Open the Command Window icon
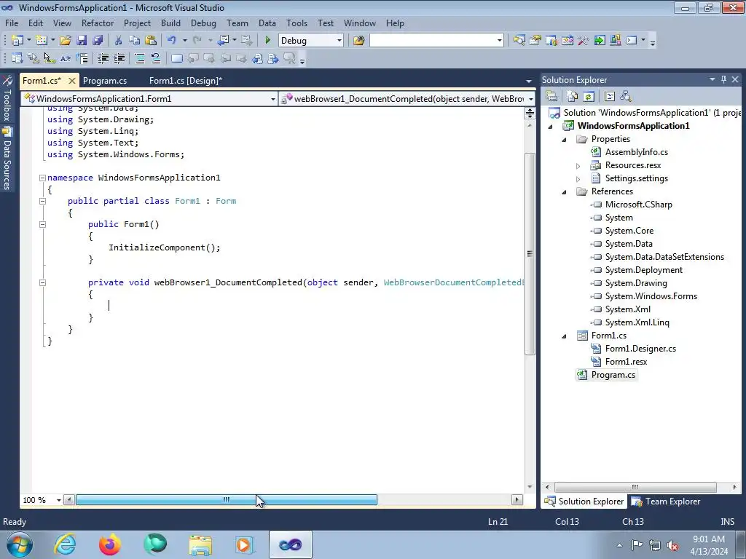746x559 pixels. (632, 41)
